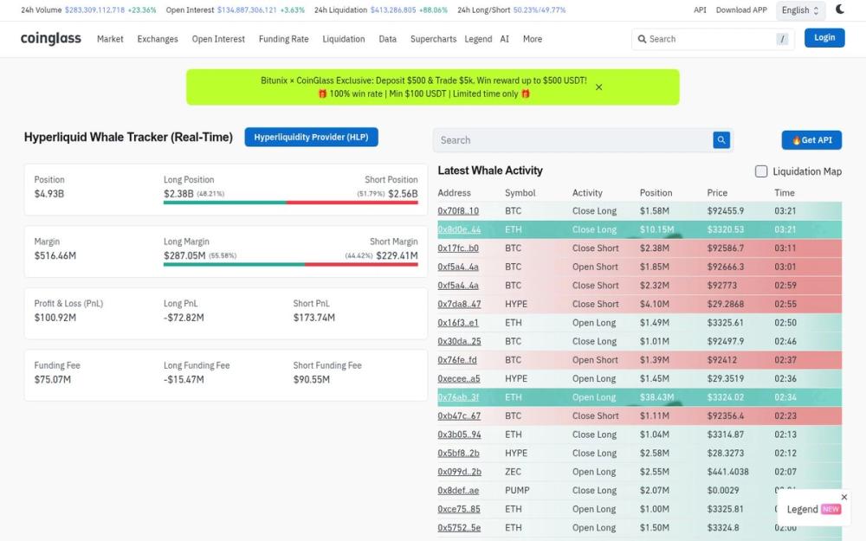Open address 0x76fe..fd

pyautogui.click(x=456, y=360)
